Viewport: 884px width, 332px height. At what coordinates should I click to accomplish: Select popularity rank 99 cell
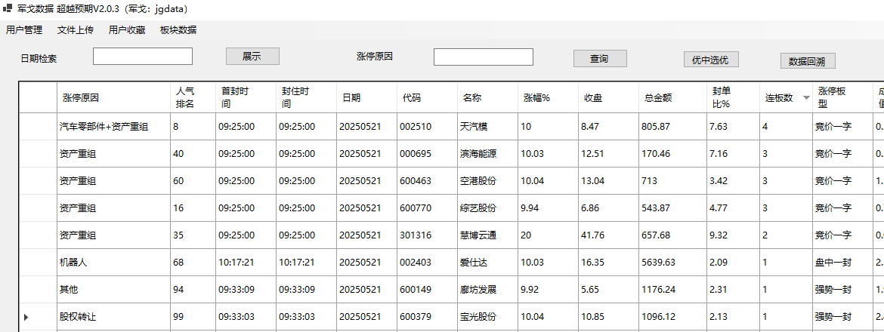click(x=192, y=317)
